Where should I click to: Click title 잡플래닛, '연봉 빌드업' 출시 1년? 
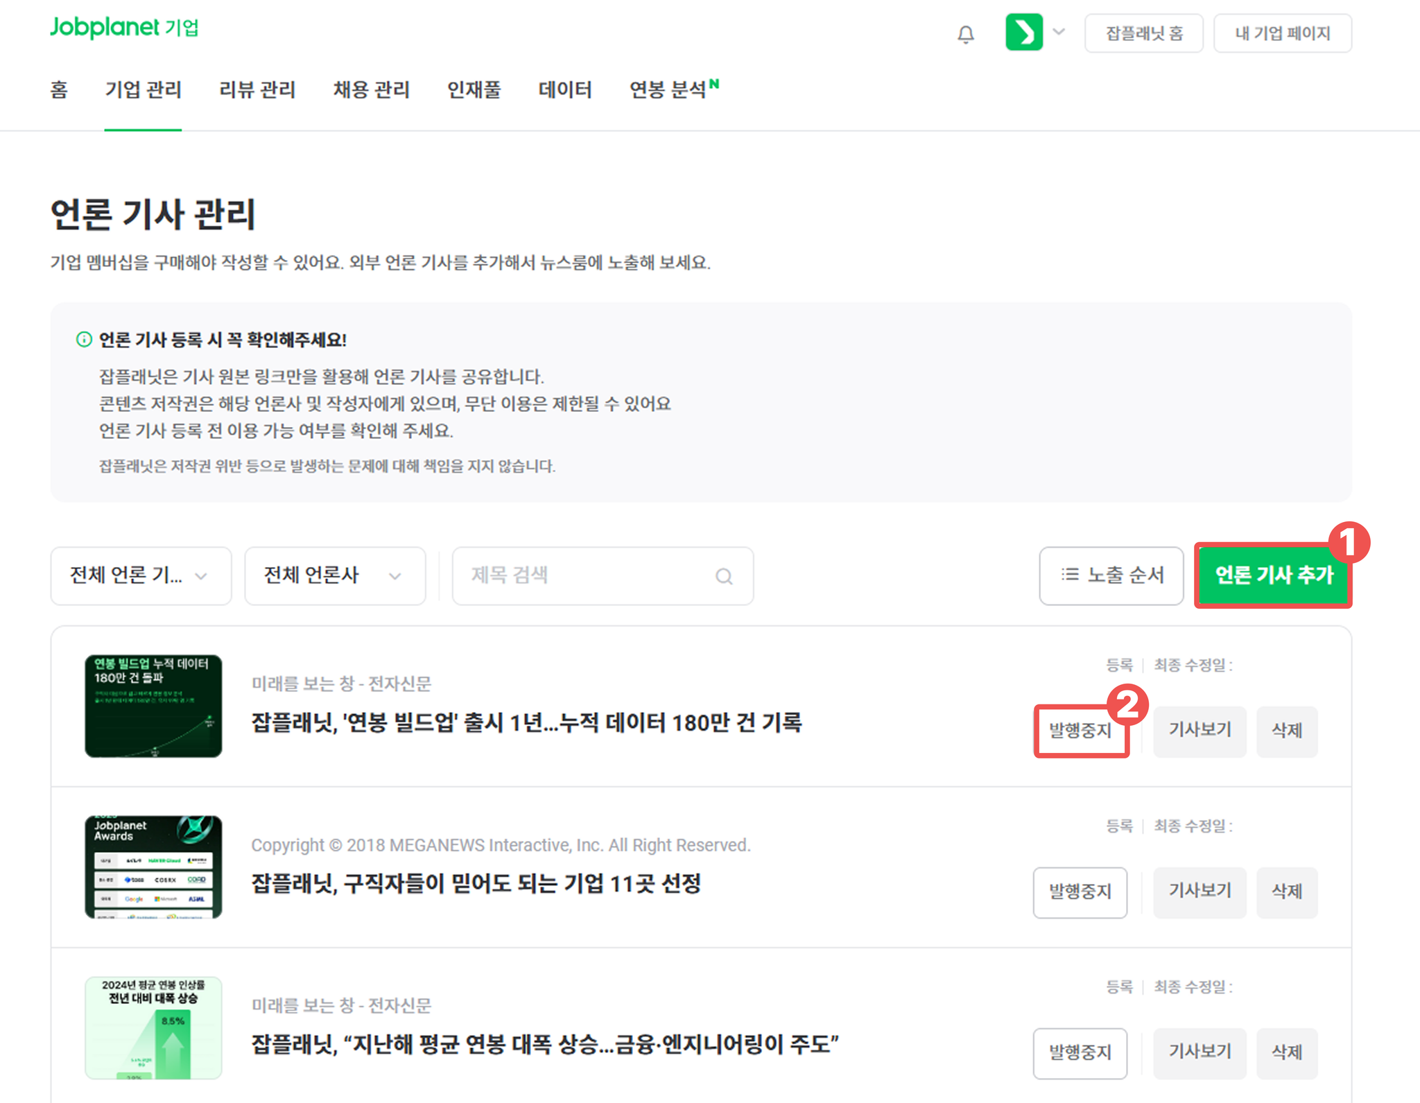(526, 723)
